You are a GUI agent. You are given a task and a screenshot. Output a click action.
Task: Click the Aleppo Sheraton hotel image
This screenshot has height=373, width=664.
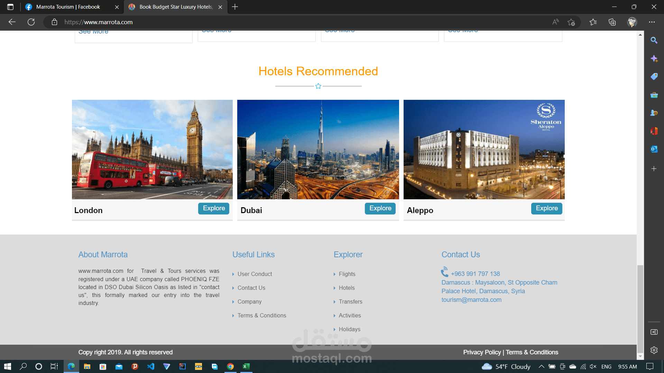(484, 150)
